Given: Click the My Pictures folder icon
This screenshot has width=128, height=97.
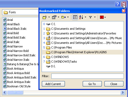Looking at the screenshot, I should click(x=48, y=43).
